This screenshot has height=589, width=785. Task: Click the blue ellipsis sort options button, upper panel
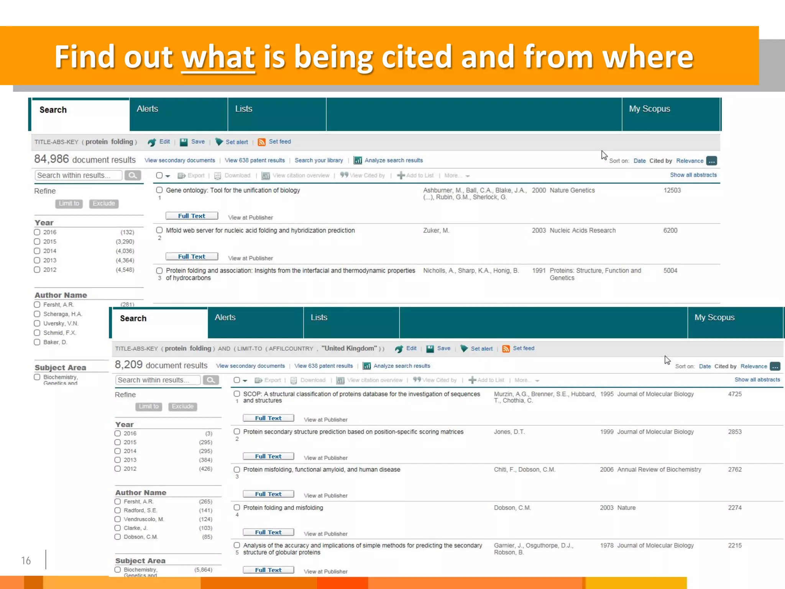(x=712, y=161)
